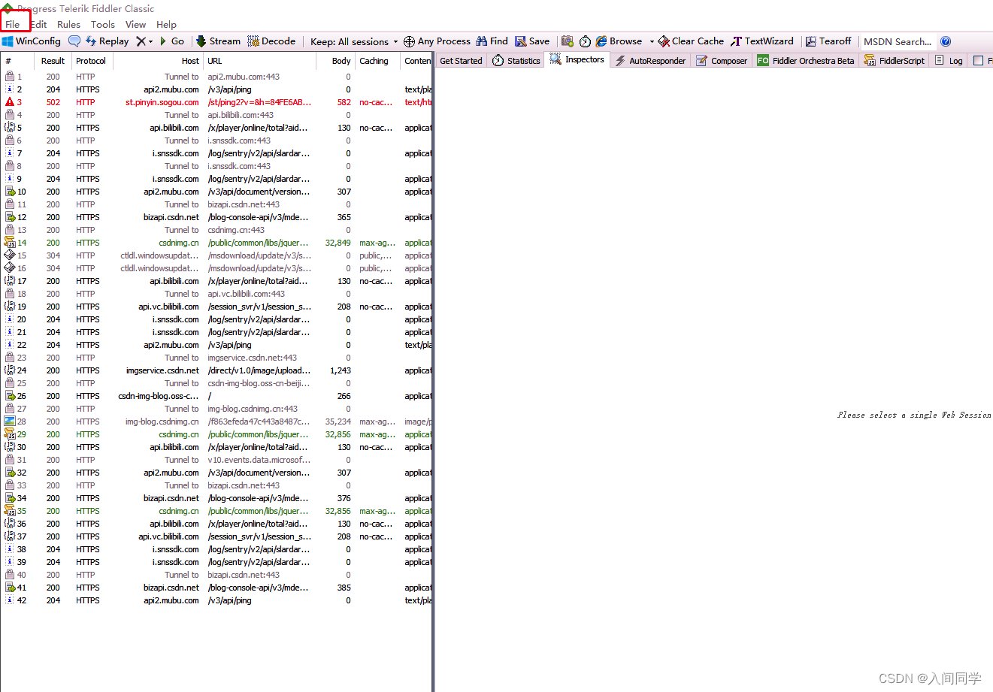Open the Edit menu

coord(39,24)
